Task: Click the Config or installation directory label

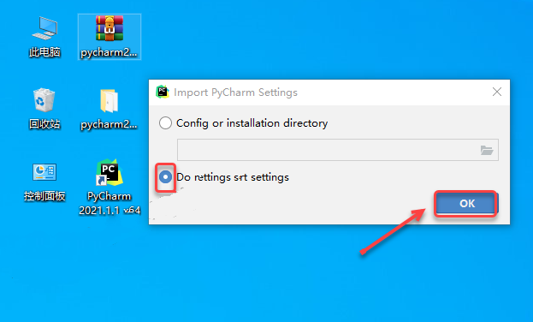Action: [252, 122]
